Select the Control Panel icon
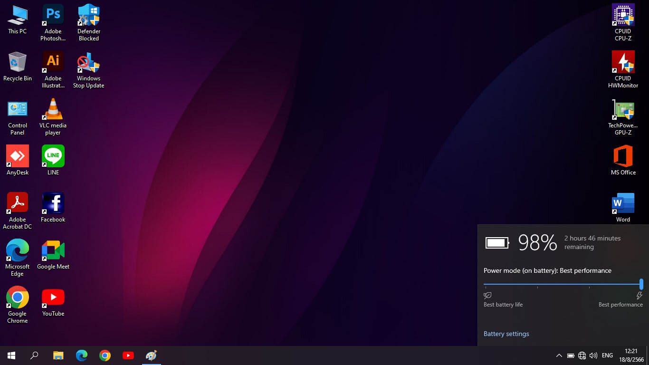This screenshot has height=365, width=649. 18,117
